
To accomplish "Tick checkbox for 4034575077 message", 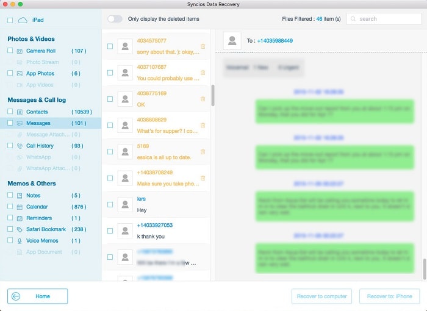I will pos(110,46).
